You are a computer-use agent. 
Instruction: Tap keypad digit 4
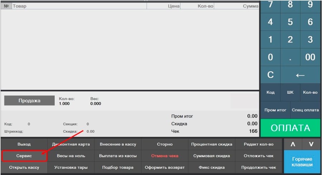click(x=270, y=22)
